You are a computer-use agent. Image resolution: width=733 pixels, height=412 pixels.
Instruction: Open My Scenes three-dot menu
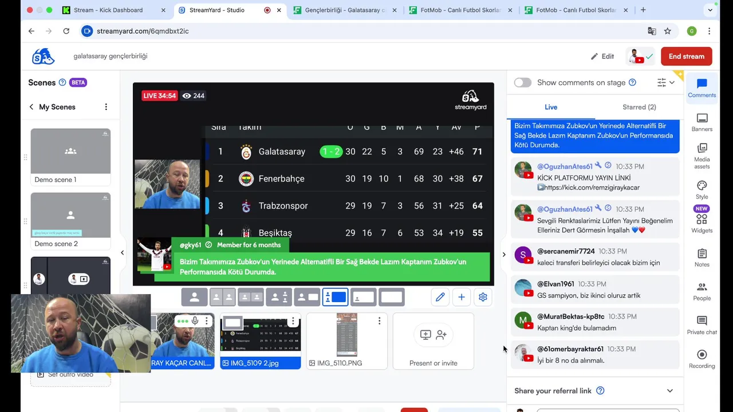106,107
